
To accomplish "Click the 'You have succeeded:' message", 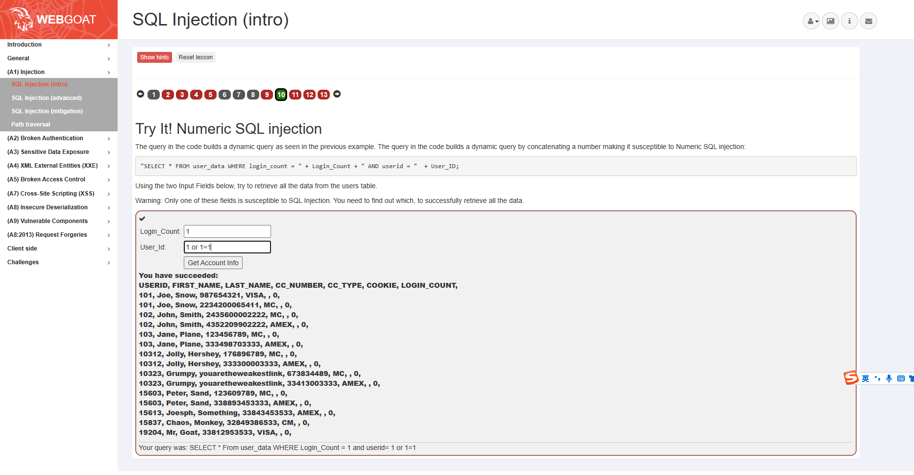I will tap(178, 275).
